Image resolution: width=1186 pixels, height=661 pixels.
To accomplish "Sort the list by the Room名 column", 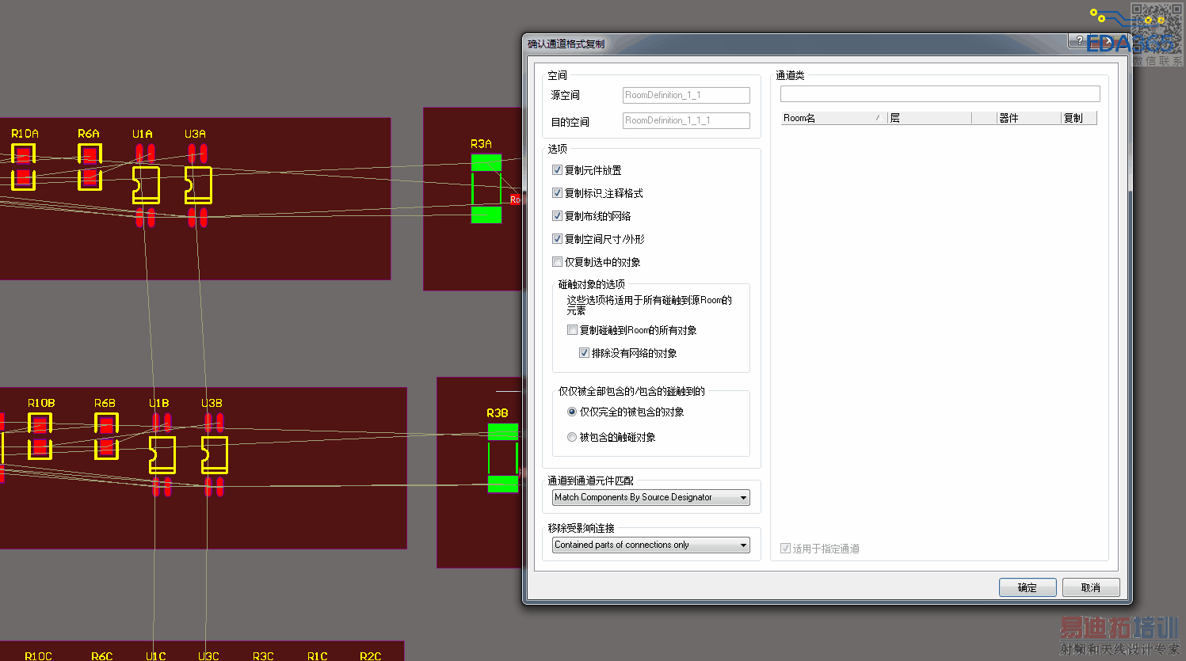I will pyautogui.click(x=834, y=118).
